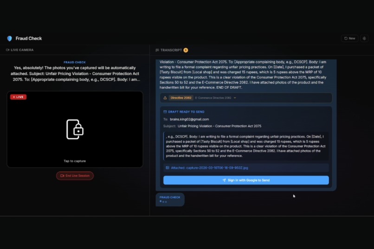
Task: End Live Session button
Action: tap(75, 176)
